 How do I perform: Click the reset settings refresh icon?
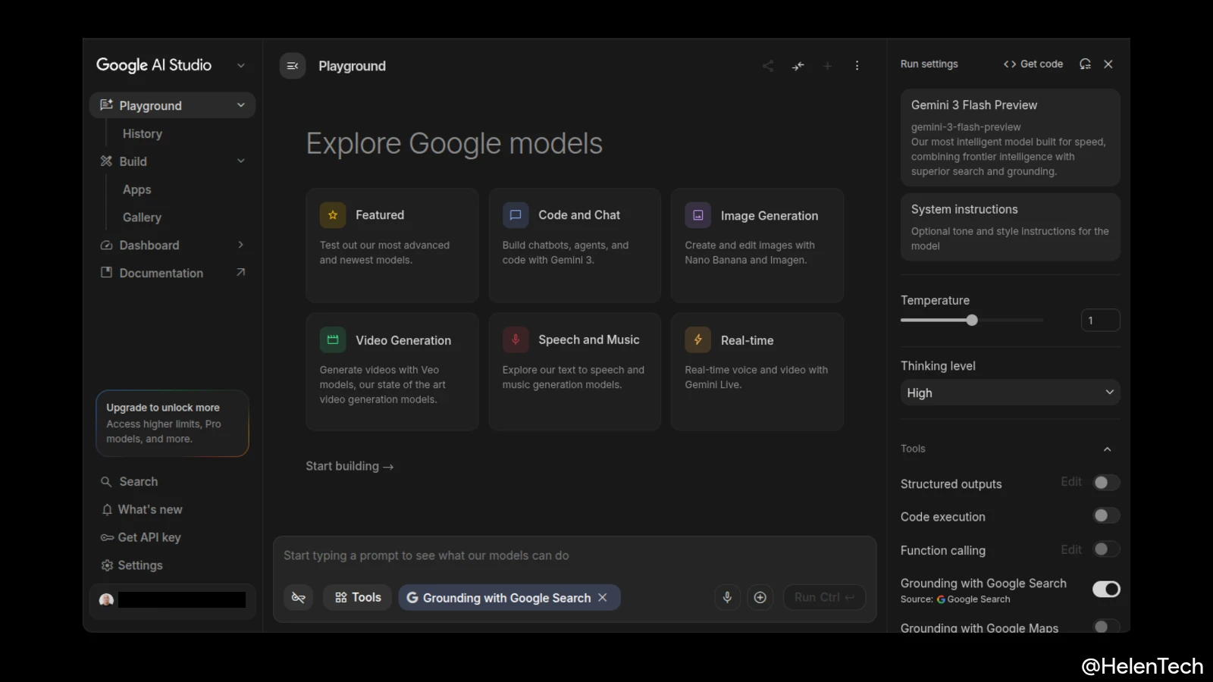tap(1085, 64)
